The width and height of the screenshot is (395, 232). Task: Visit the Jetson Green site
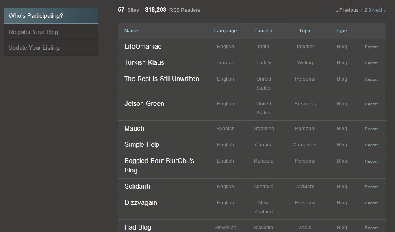(144, 104)
